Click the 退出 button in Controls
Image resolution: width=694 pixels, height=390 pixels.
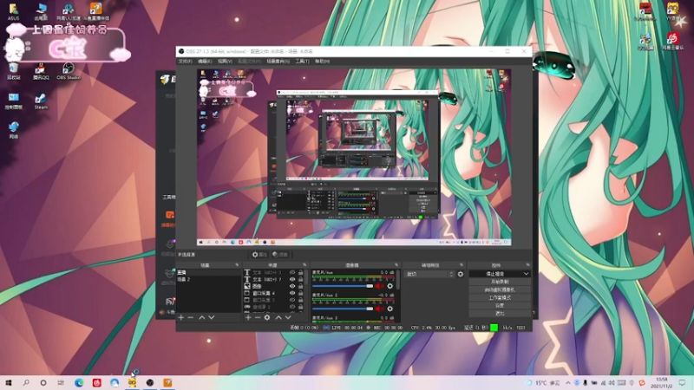[500, 314]
